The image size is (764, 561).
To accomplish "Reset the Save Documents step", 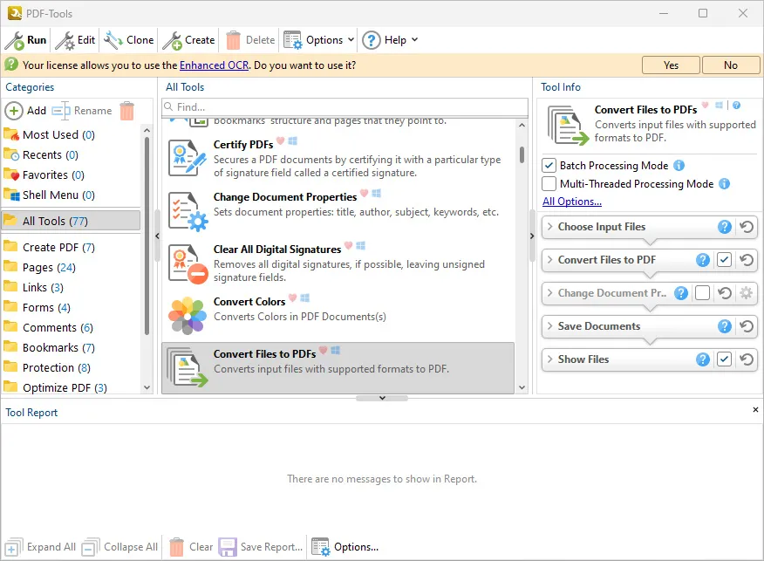I will [x=746, y=326].
